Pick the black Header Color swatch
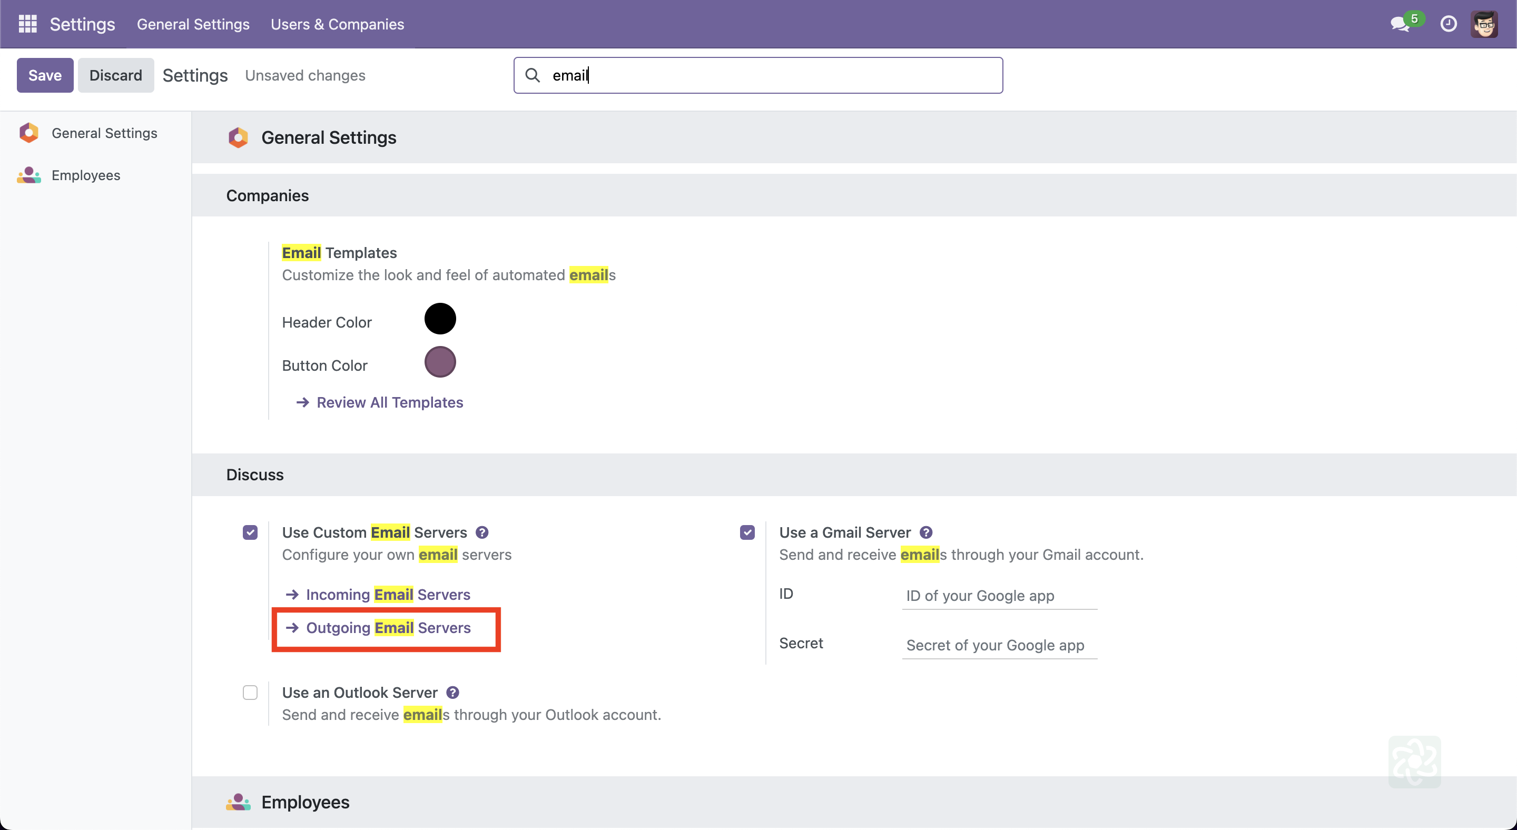The height and width of the screenshot is (830, 1517). [440, 319]
